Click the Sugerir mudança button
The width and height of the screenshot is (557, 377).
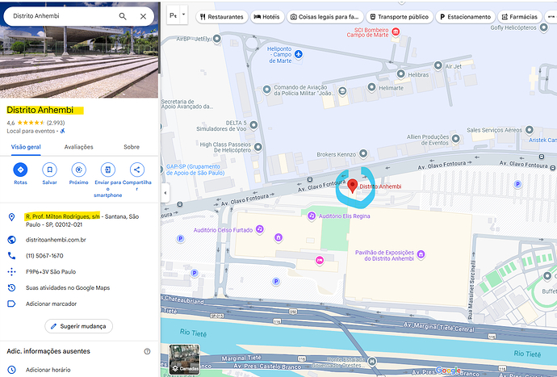(x=78, y=326)
